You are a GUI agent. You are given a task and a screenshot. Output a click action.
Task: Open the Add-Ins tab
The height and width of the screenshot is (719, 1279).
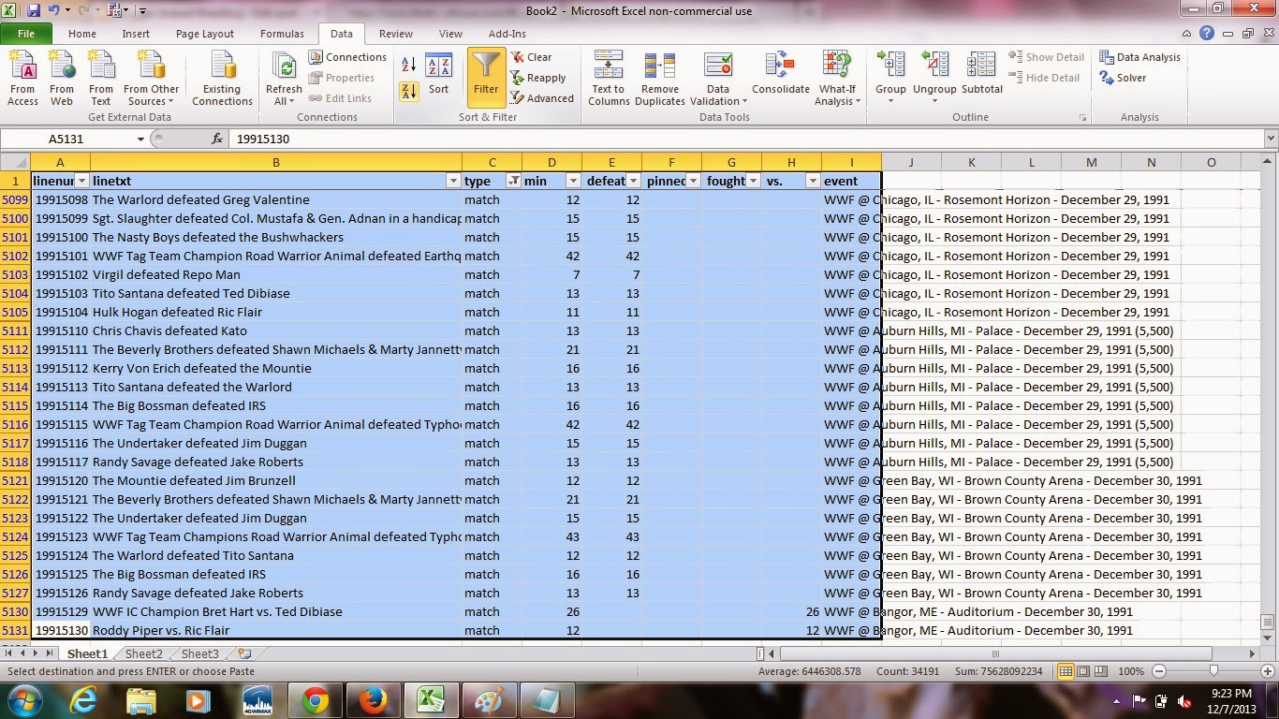[x=507, y=34]
